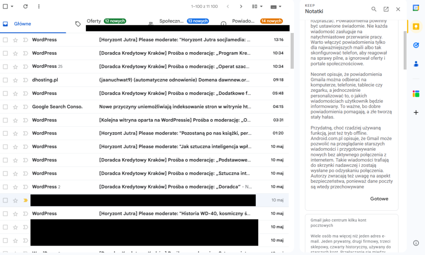Expand the input tools dropdown arrow

click(280, 7)
